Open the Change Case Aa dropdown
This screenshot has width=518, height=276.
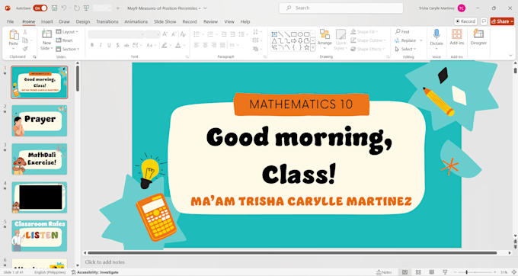[x=151, y=45]
